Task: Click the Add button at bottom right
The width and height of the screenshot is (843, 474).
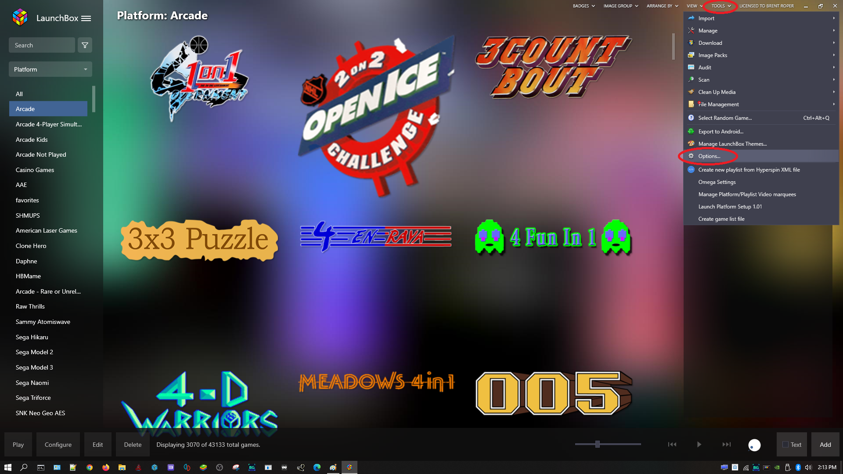Action: click(825, 445)
